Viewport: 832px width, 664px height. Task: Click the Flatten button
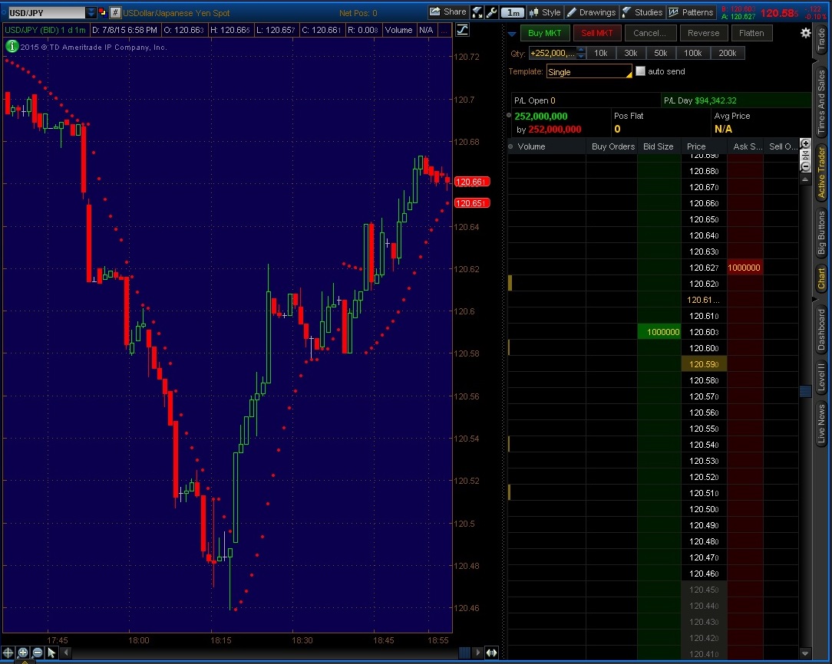point(751,33)
